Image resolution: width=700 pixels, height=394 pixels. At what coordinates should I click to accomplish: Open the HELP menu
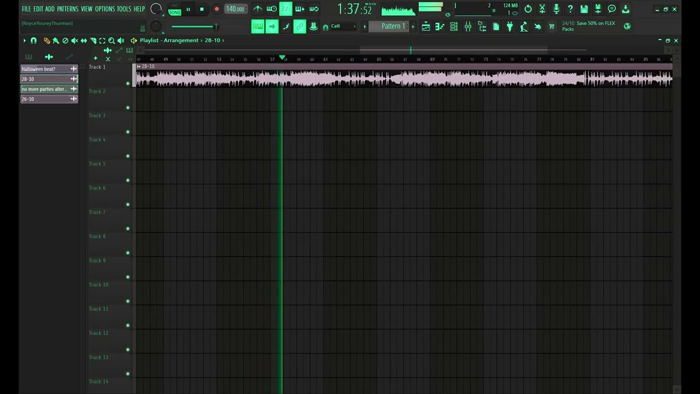(139, 9)
